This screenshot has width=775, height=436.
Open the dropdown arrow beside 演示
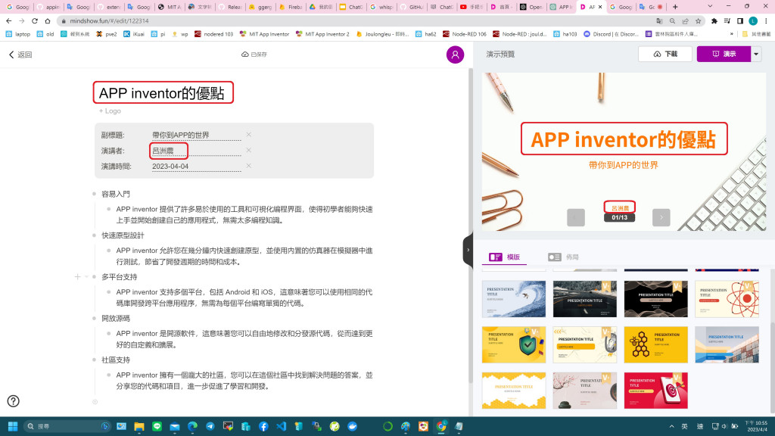(756, 54)
